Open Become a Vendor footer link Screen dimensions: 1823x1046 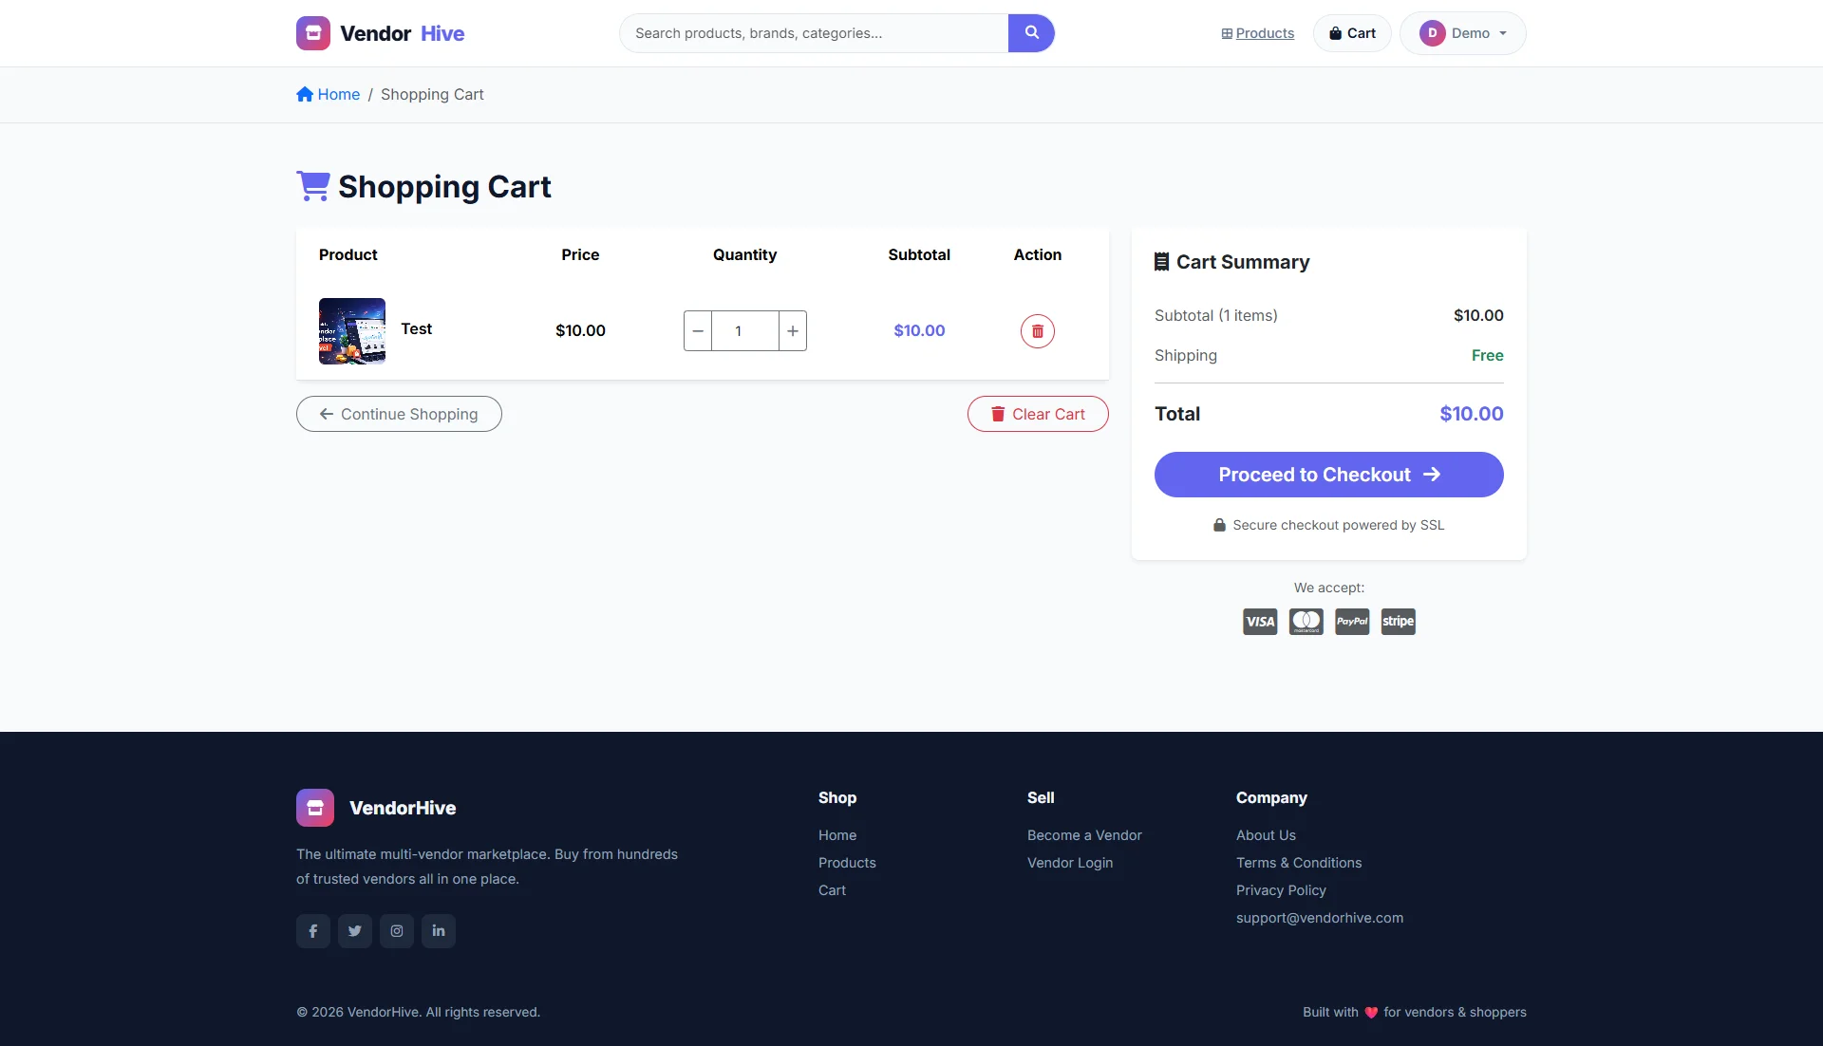pyautogui.click(x=1084, y=835)
